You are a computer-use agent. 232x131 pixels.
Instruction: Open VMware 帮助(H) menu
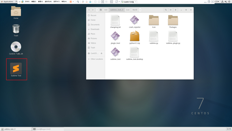click(64, 2)
